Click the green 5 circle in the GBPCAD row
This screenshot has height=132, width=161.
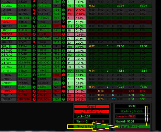coord(34,55)
